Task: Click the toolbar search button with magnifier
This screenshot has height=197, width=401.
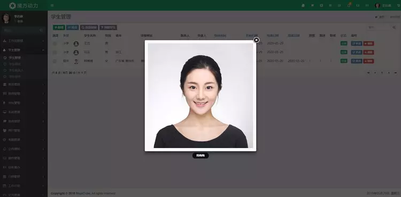Action: (x=89, y=27)
